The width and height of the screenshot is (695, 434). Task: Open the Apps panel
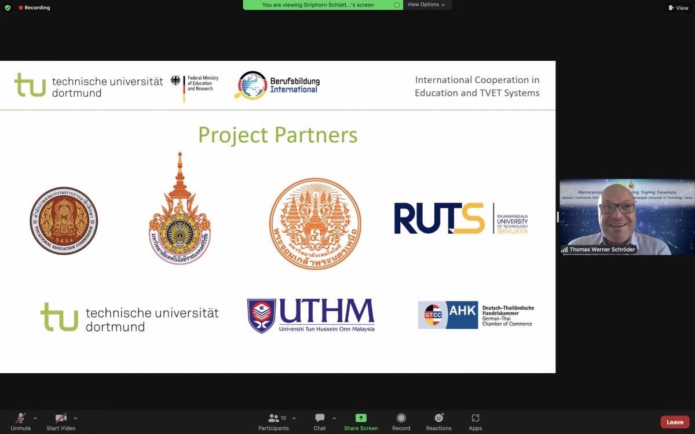click(x=475, y=418)
